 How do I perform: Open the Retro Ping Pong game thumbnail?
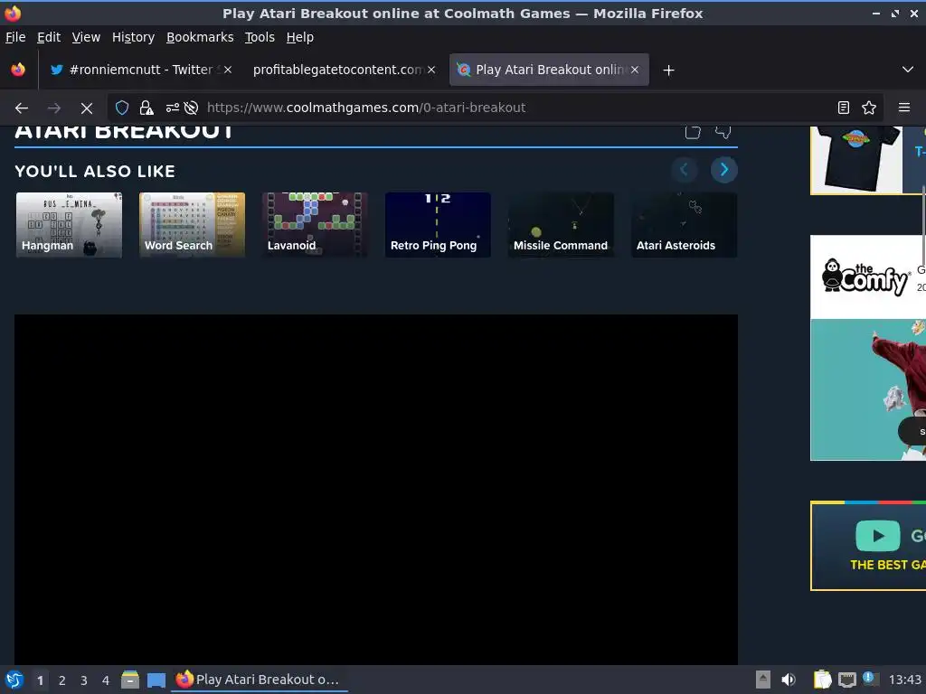(x=438, y=225)
